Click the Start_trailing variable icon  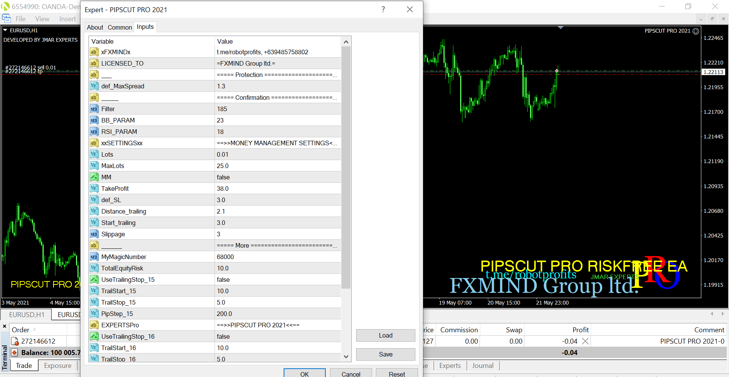[94, 223]
